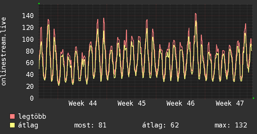257x134 pixels.
Task: Click the Week 46 axis label
Action: (181, 103)
